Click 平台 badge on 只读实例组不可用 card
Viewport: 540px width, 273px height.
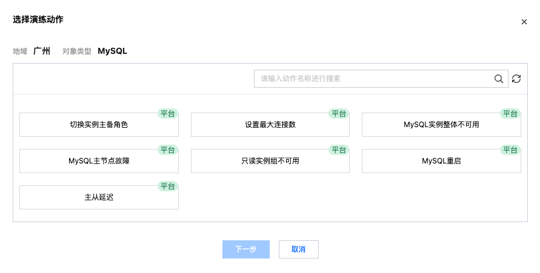coord(339,150)
